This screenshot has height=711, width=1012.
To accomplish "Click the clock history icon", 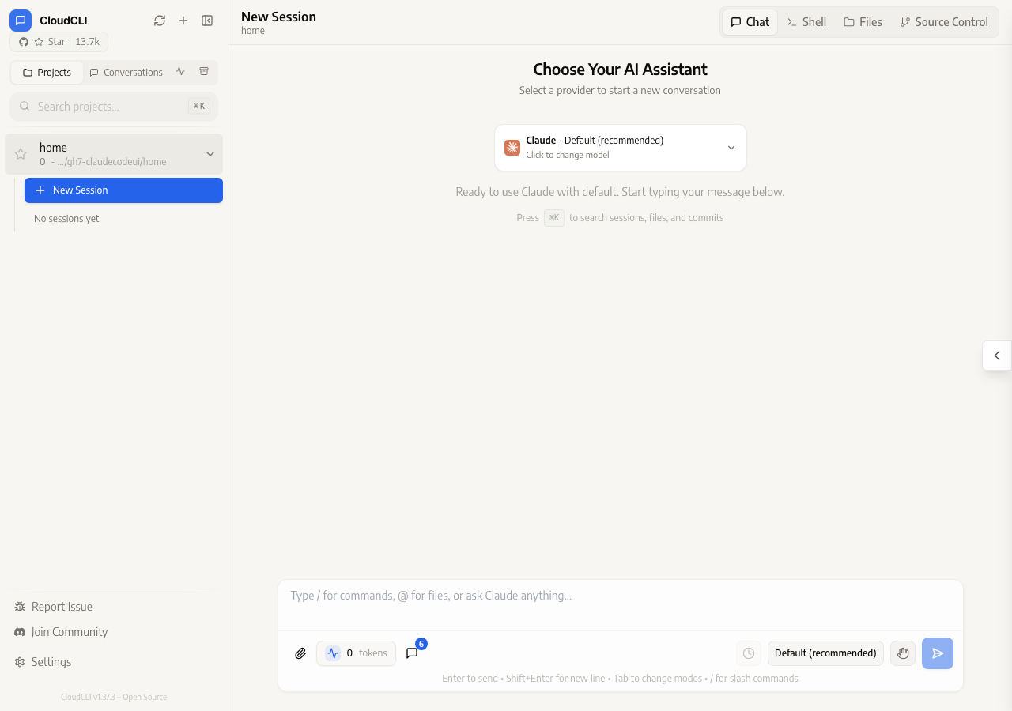I will 749,653.
